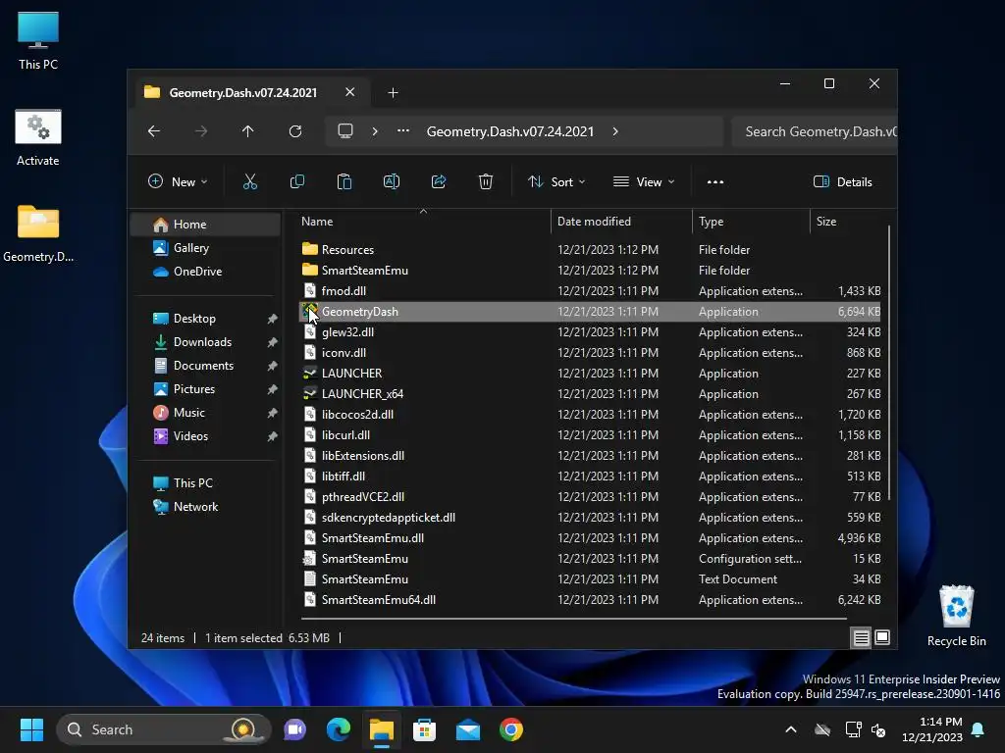This screenshot has width=1005, height=753.
Task: Select the Resources folder
Action: 590,250
